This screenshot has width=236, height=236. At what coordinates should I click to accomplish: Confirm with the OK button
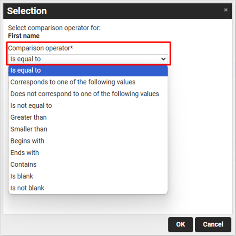click(181, 224)
